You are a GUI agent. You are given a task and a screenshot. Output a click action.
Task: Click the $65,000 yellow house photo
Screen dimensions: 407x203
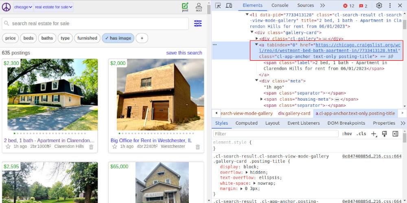(x=162, y=182)
